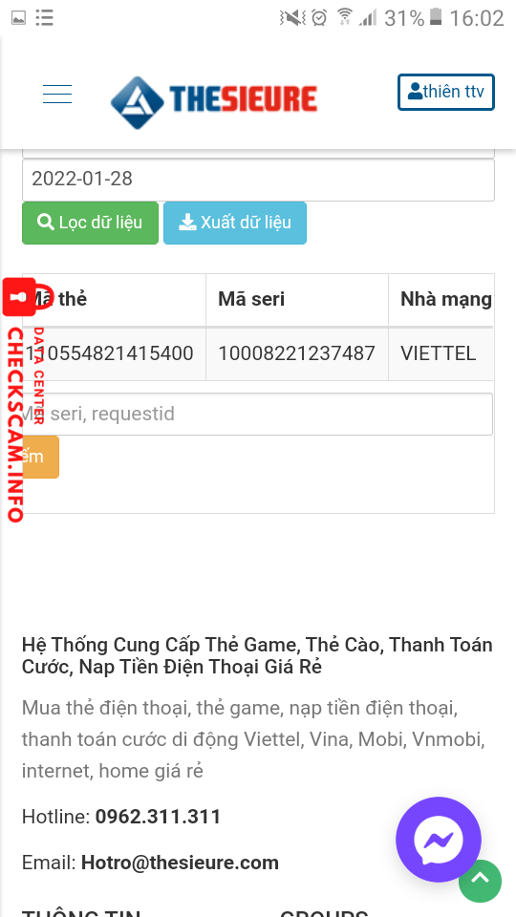
Task: Click the orange search button
Action: (40, 457)
